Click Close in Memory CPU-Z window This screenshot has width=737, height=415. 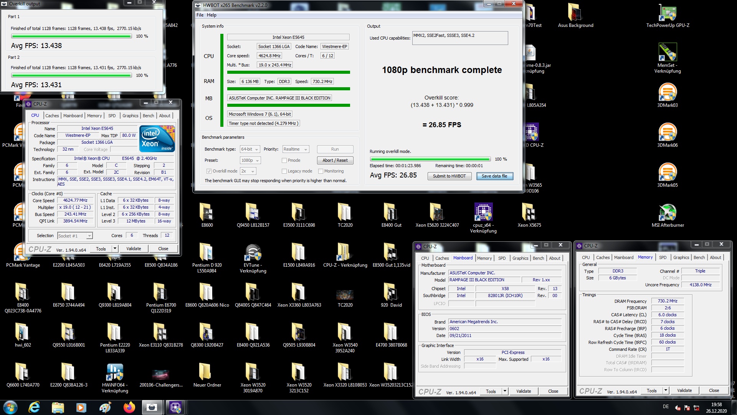[714, 391]
